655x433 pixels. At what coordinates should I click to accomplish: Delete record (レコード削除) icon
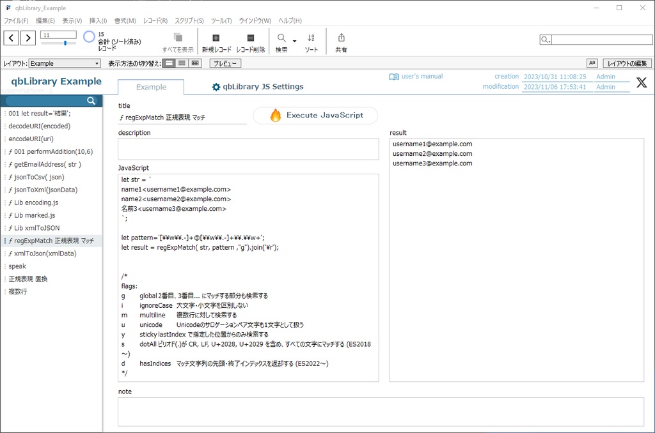coord(251,38)
